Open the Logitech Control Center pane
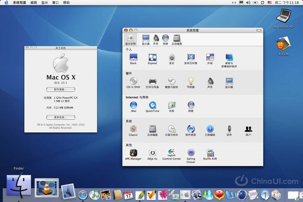This screenshot has height=202, width=303. click(172, 155)
